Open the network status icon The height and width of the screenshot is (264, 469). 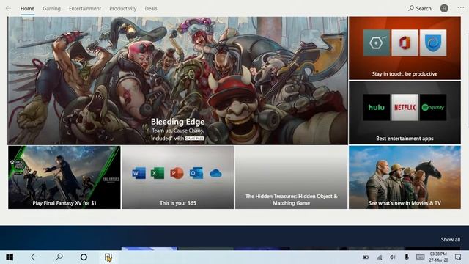380,257
